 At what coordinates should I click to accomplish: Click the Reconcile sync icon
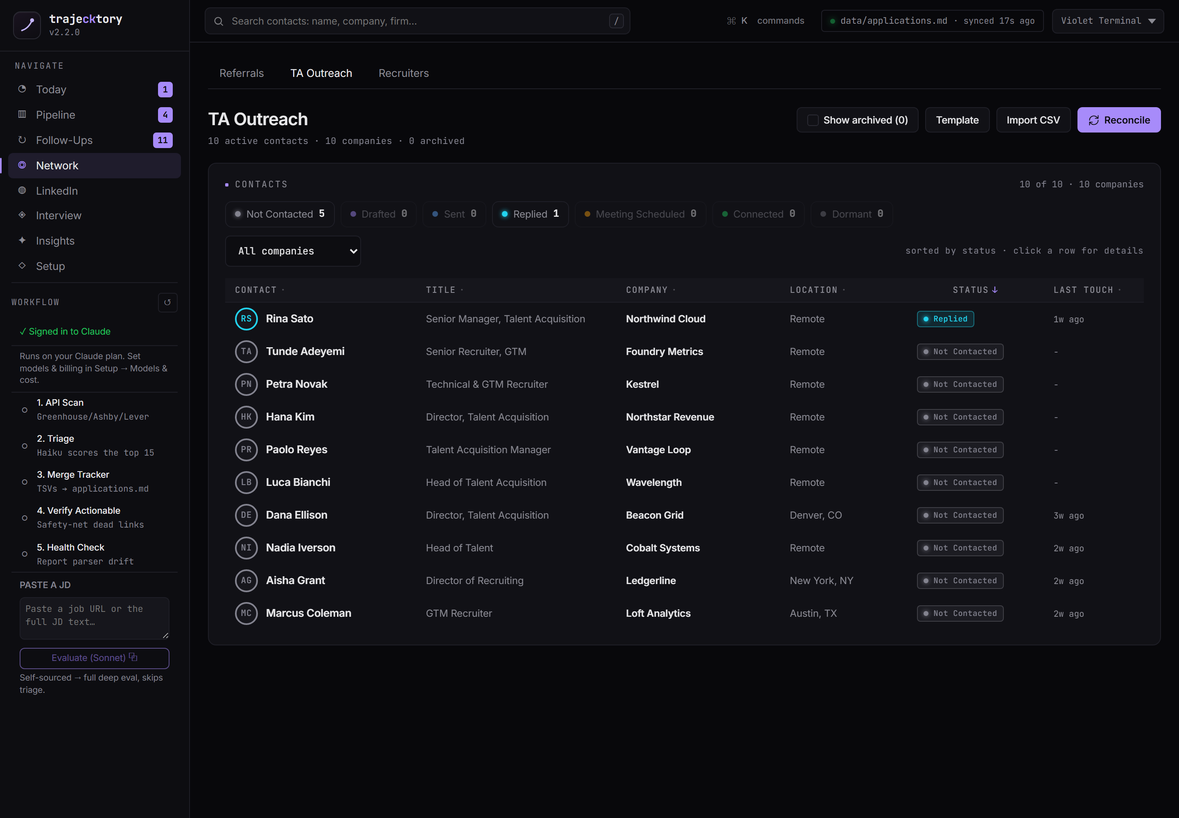(1093, 120)
